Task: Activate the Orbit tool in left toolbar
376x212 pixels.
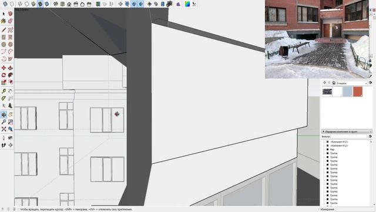Action: (4, 115)
